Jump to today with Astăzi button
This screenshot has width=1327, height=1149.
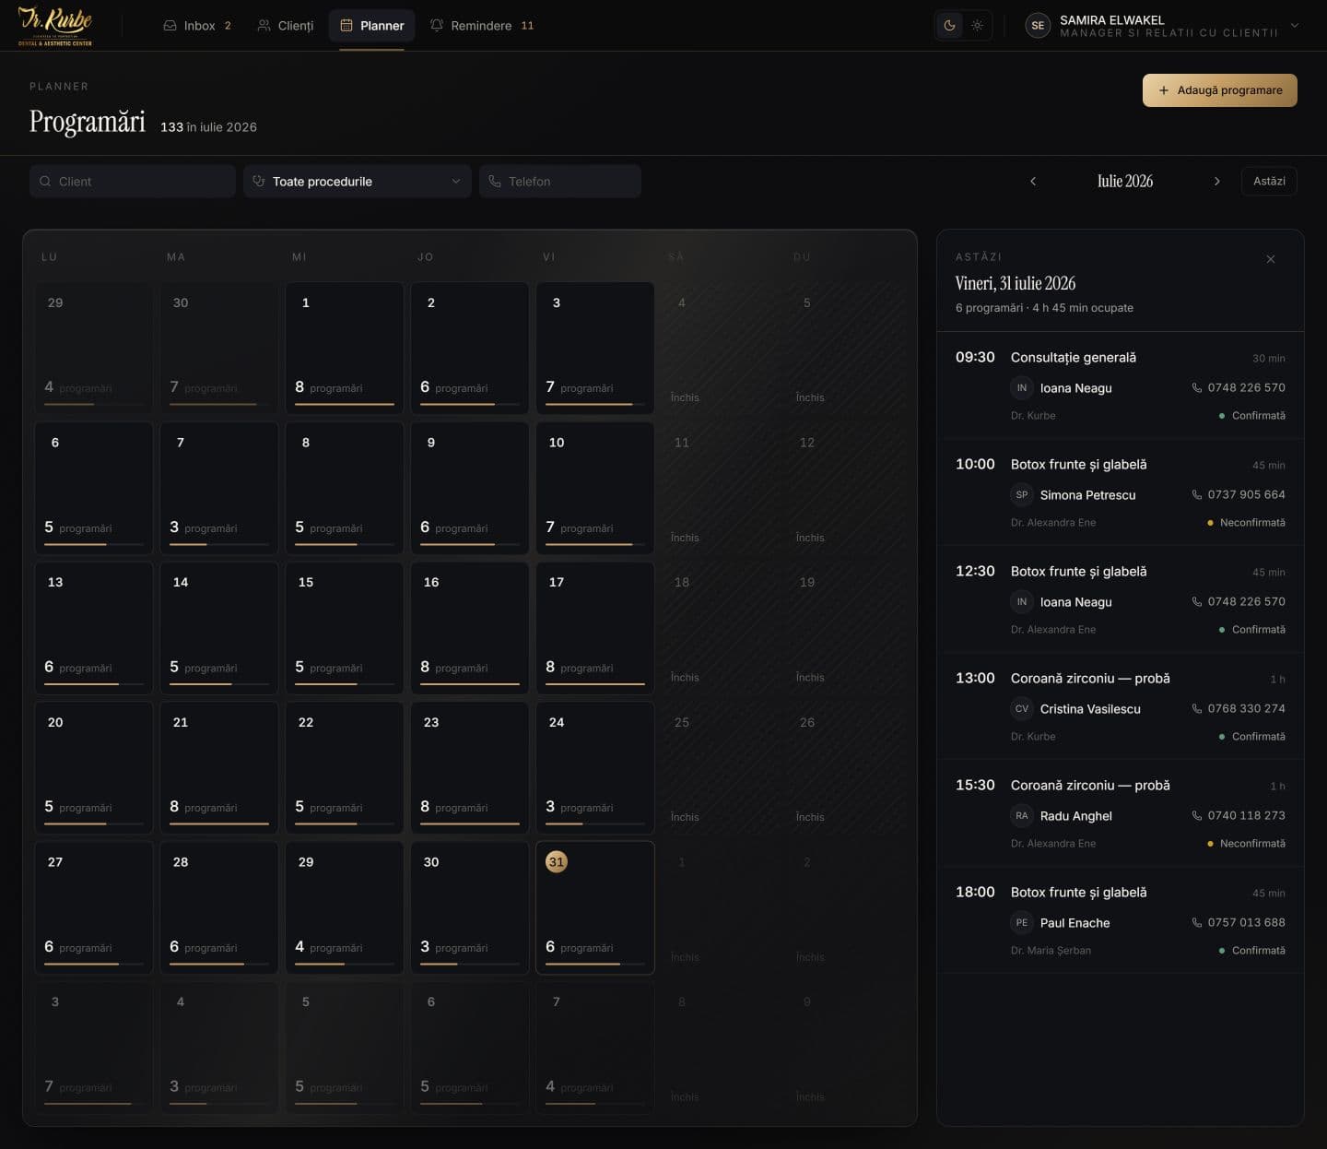[x=1269, y=182]
